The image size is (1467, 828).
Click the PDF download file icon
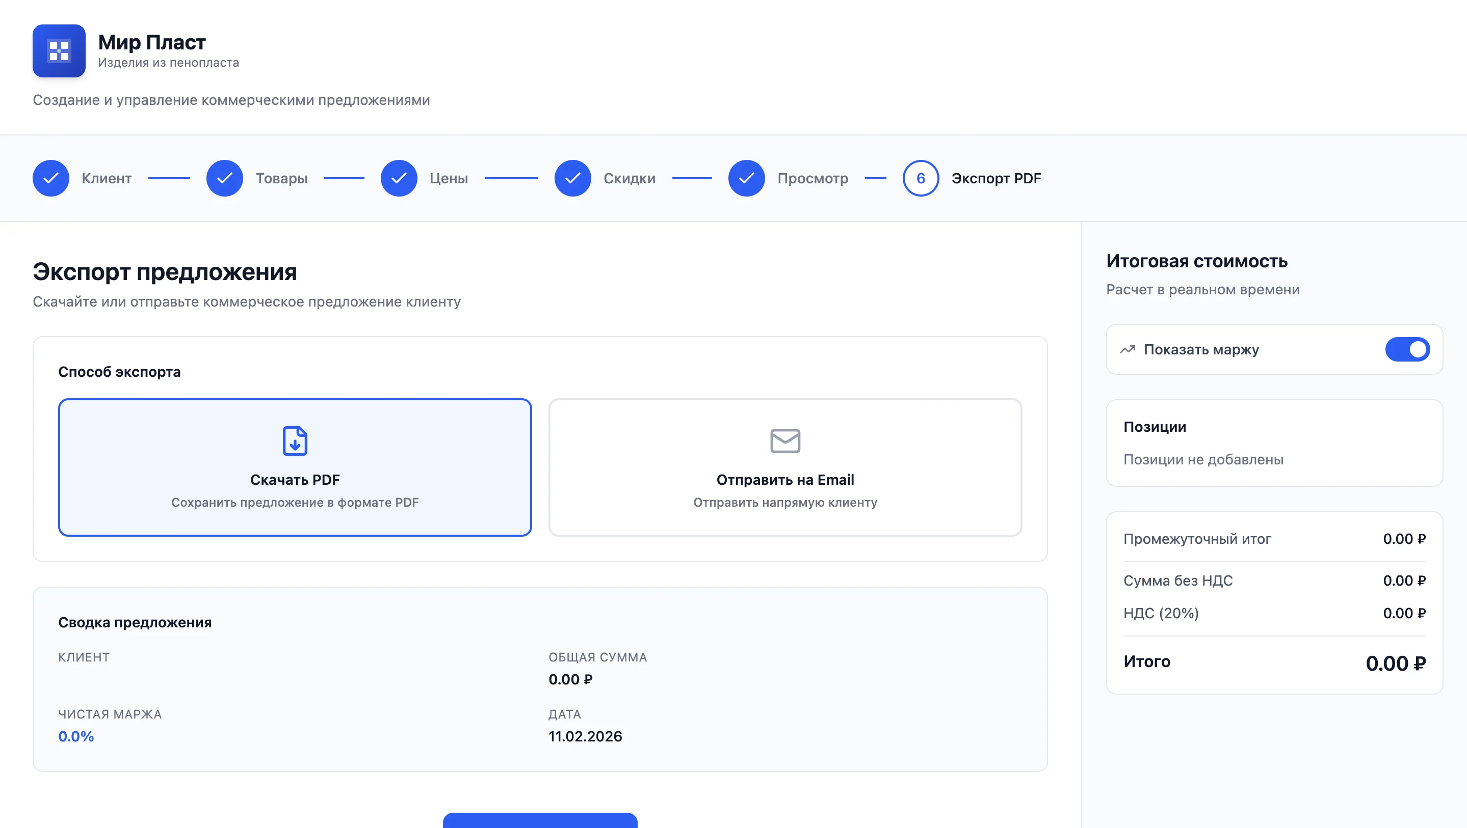[295, 440]
